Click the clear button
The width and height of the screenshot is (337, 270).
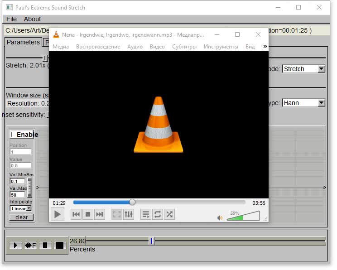[21, 217]
